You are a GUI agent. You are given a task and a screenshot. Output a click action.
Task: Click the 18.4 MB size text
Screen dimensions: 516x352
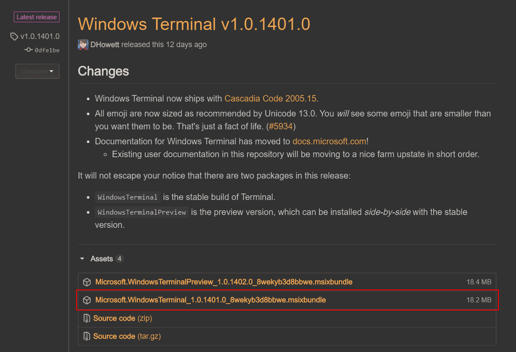click(479, 282)
